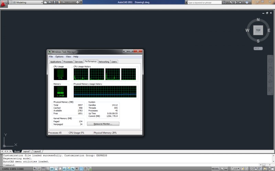Toggle Quick Properties in status bar

(x=85, y=169)
